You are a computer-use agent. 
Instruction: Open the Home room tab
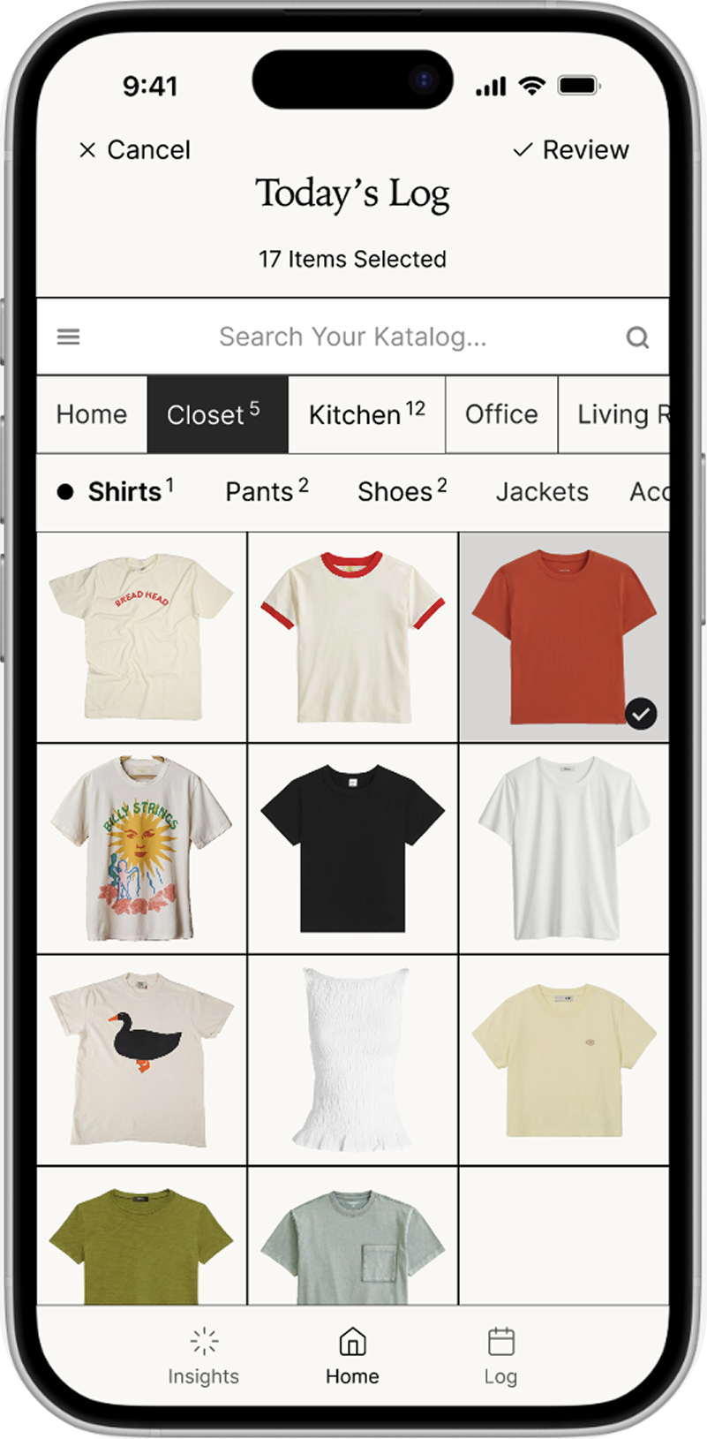92,414
